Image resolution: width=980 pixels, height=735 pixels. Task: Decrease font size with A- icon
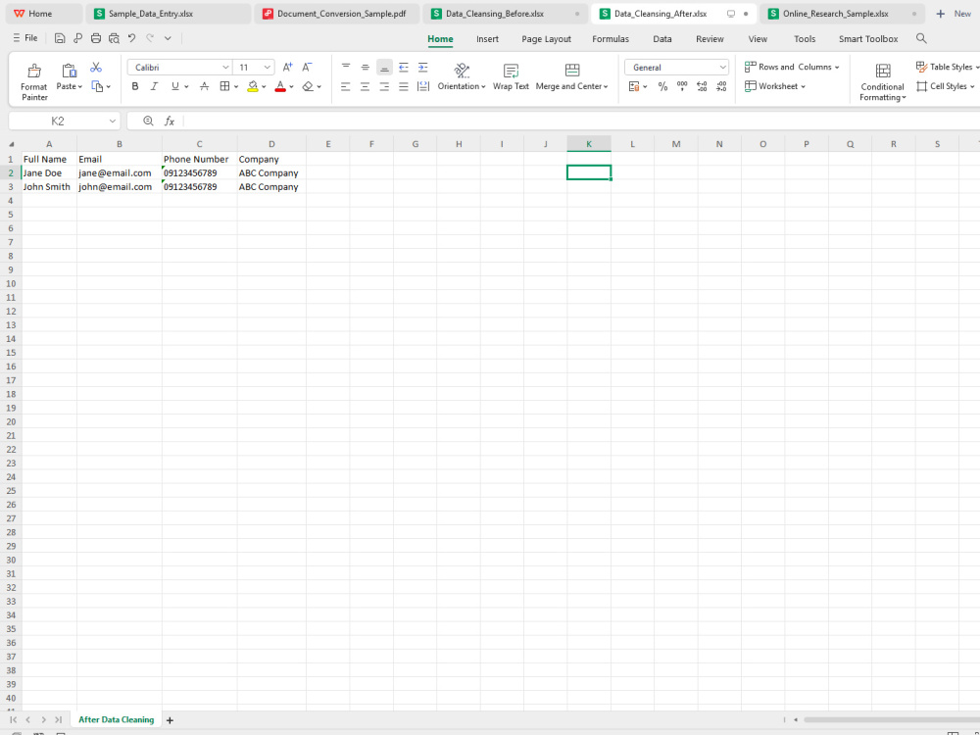tap(307, 67)
